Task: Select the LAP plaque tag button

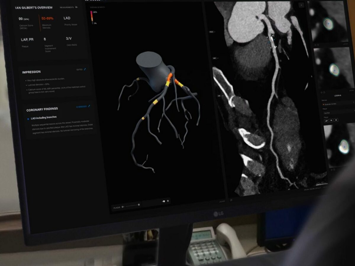Action: [326, 121]
